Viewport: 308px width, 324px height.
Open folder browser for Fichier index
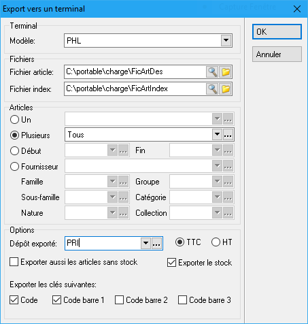point(226,88)
